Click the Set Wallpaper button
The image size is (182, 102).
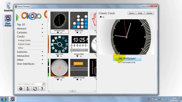(x=127, y=58)
